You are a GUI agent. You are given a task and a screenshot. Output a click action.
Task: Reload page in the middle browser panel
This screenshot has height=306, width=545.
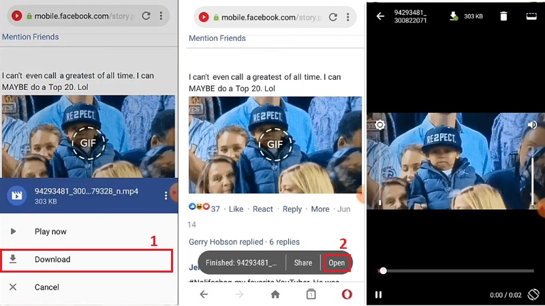tap(333, 17)
